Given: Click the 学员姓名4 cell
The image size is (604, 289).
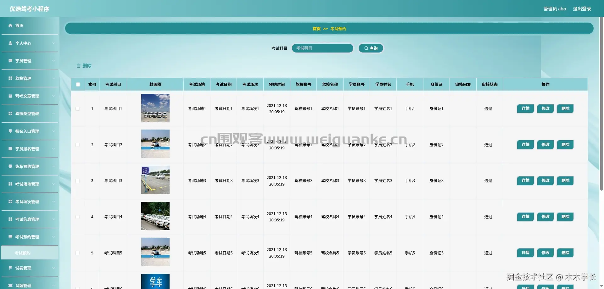Looking at the screenshot, I should [383, 217].
